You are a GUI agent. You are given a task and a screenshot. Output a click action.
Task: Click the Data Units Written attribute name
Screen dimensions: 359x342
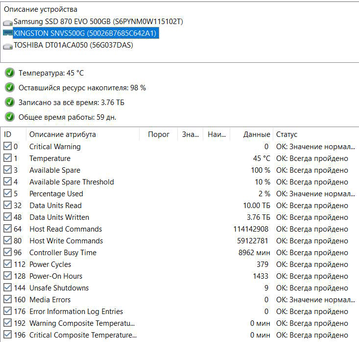pyautogui.click(x=59, y=217)
